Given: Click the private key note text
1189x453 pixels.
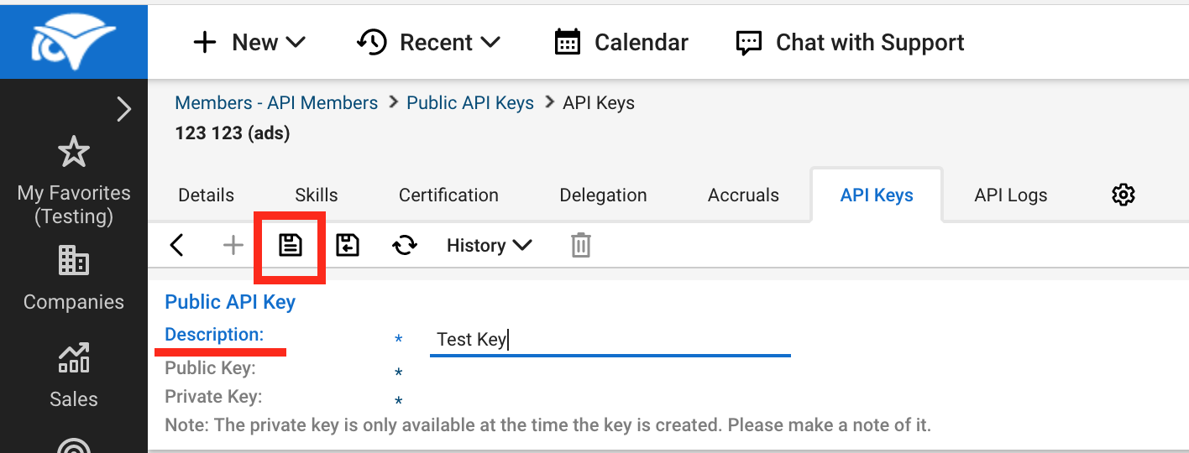Looking at the screenshot, I should pos(547,424).
